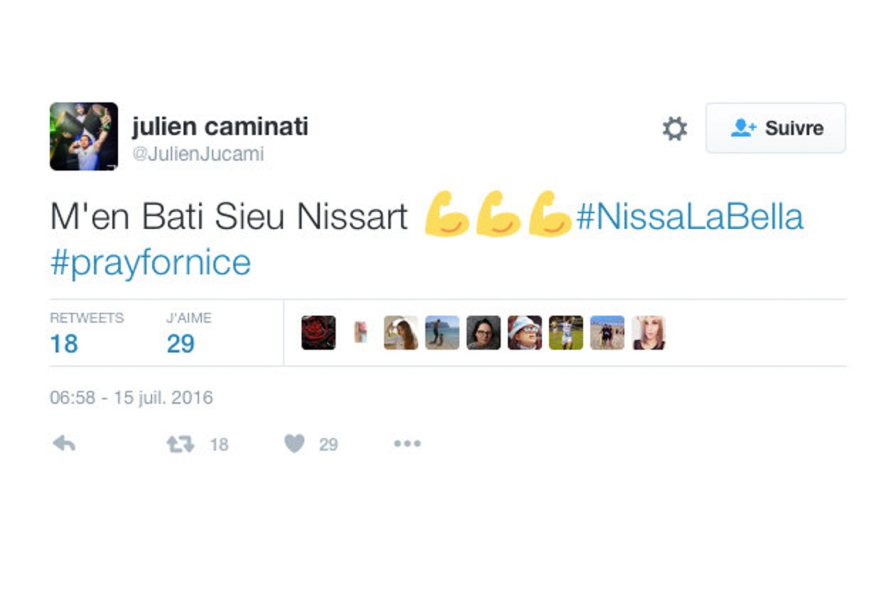Click the liker avatar with white hat
The width and height of the screenshot is (889, 590).
(x=525, y=333)
